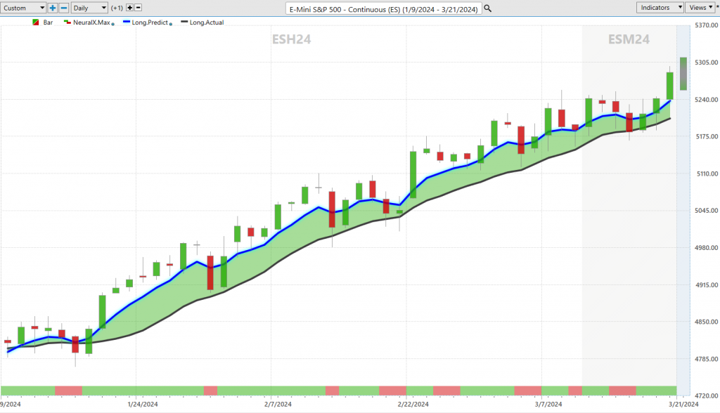Toggle the Long.Predict indicator in legend
Image resolution: width=720 pixels, height=413 pixels.
coord(148,22)
